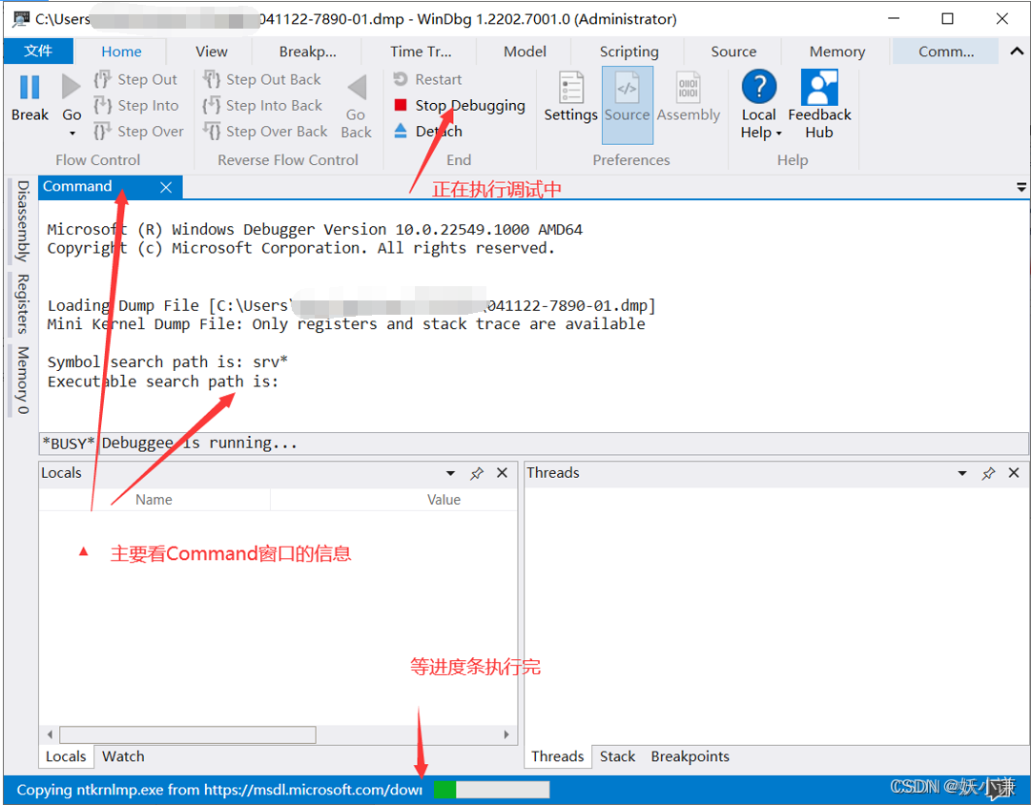This screenshot has width=1031, height=805.
Task: Click the Go play icon
Action: 71,88
